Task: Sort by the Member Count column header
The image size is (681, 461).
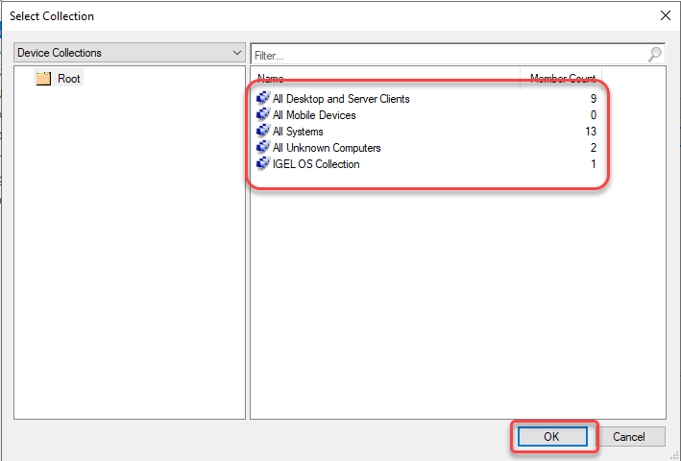Action: (563, 78)
